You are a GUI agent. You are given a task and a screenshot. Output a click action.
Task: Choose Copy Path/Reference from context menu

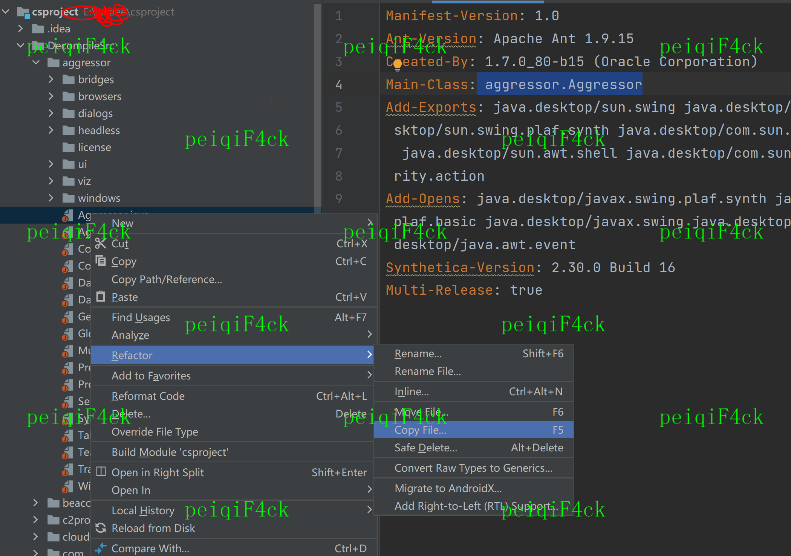234,279
